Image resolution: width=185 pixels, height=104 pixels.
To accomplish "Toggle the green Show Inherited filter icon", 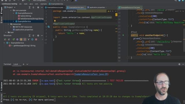I will tap(14, 39).
